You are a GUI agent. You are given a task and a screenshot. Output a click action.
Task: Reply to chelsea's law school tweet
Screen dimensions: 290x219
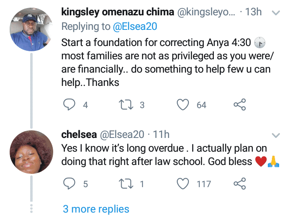tap(70, 184)
